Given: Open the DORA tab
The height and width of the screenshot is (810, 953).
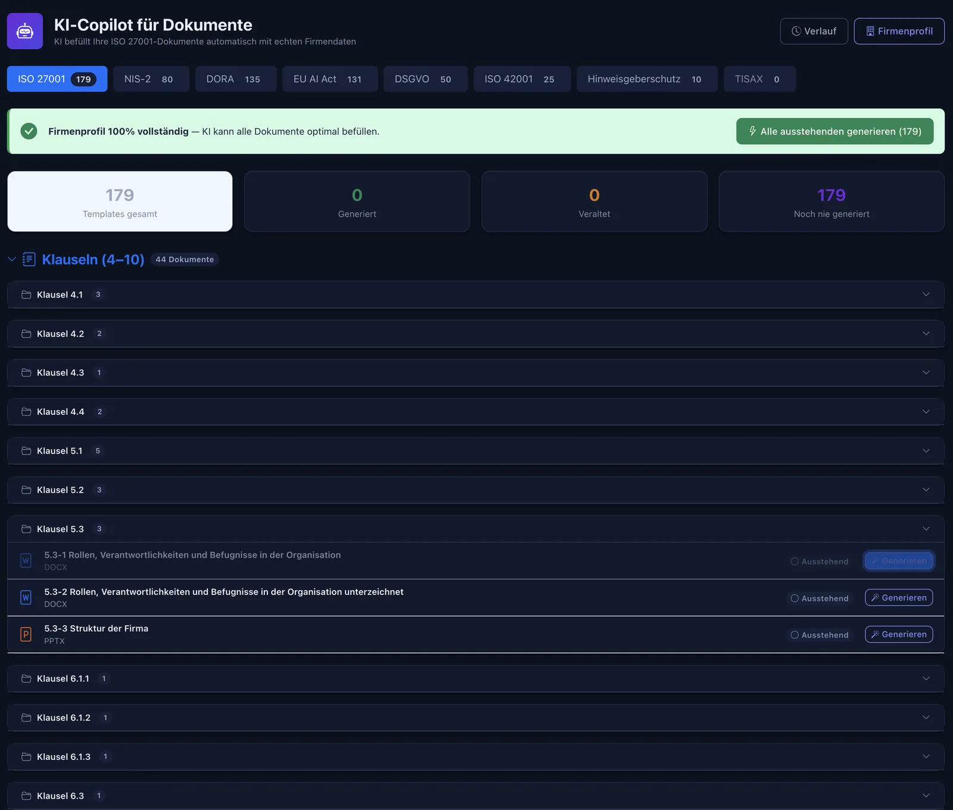Looking at the screenshot, I should 236,79.
